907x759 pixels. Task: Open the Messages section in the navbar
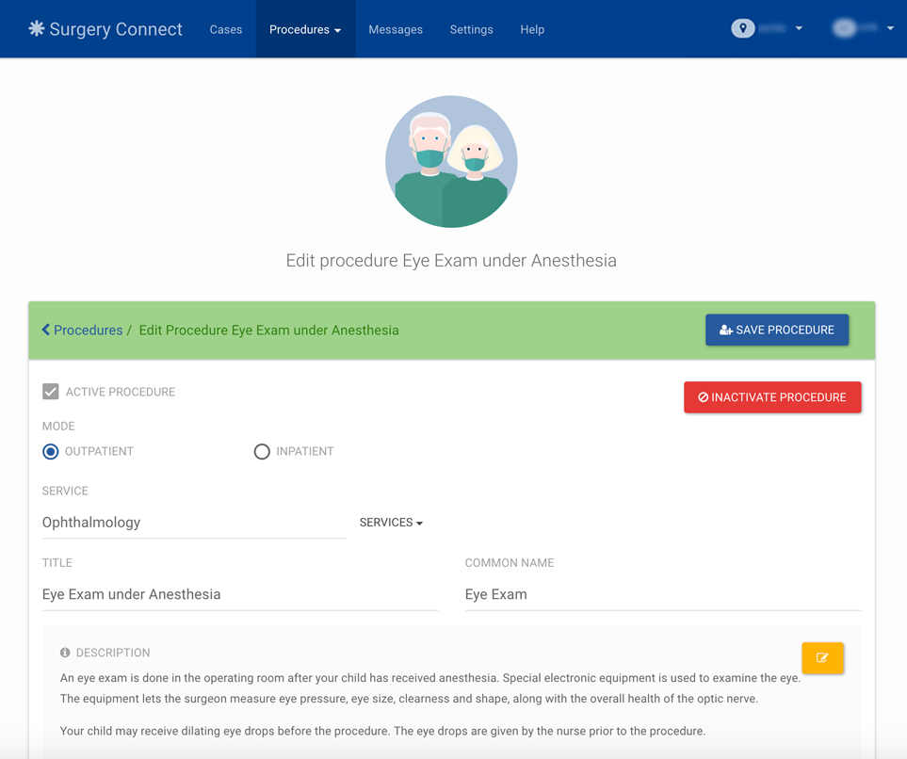click(396, 29)
